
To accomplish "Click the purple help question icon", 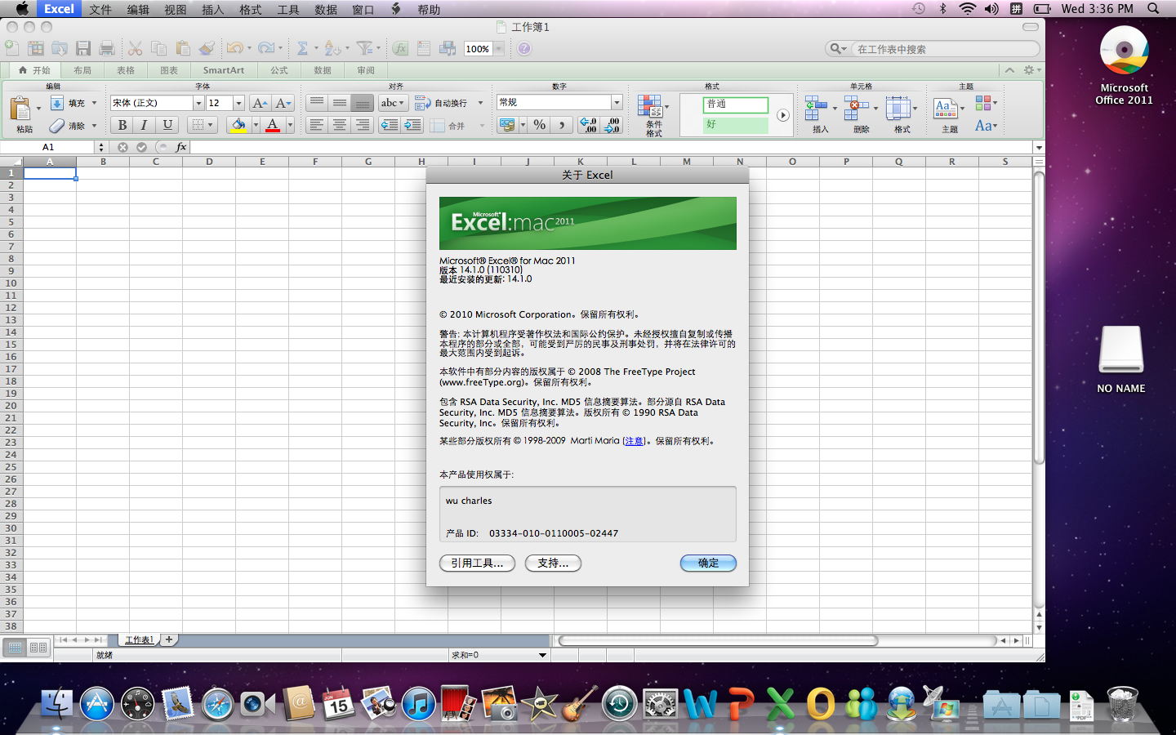I will (524, 49).
